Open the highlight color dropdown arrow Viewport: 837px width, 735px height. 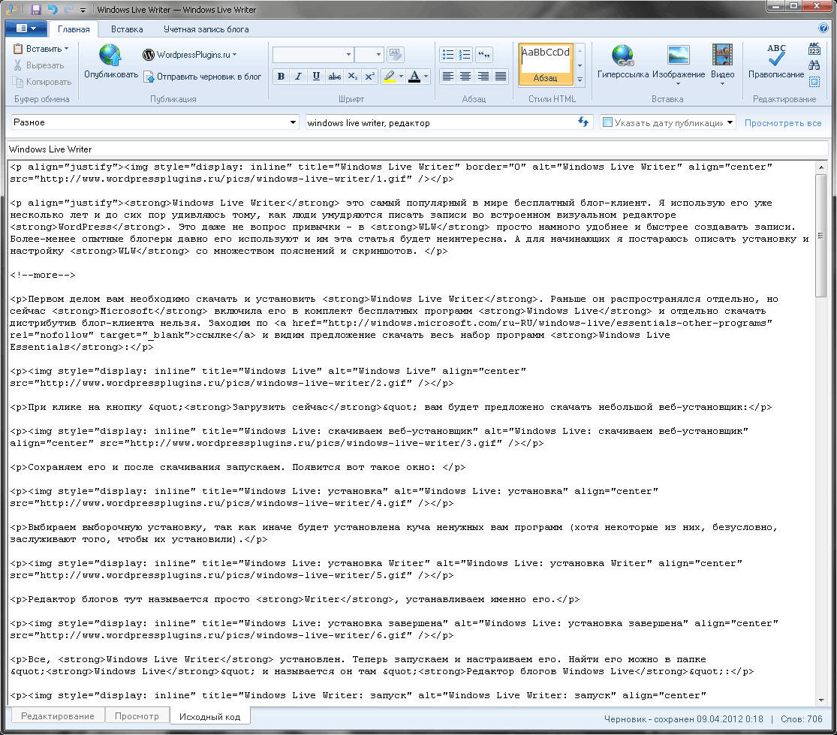[x=401, y=77]
